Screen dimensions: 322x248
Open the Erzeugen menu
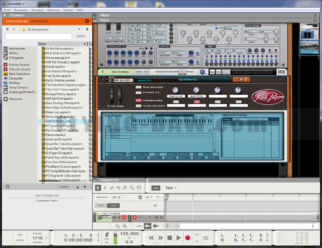tap(37, 9)
